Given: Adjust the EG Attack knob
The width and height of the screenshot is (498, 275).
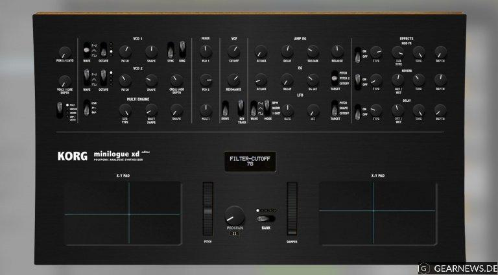Looking at the screenshot, I should (261, 80).
